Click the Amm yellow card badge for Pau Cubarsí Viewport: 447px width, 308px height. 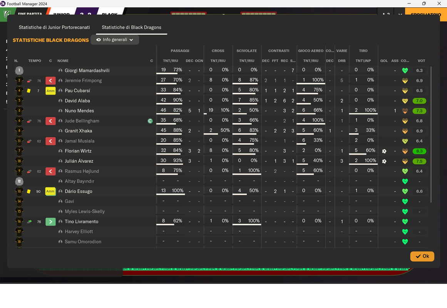point(50,91)
